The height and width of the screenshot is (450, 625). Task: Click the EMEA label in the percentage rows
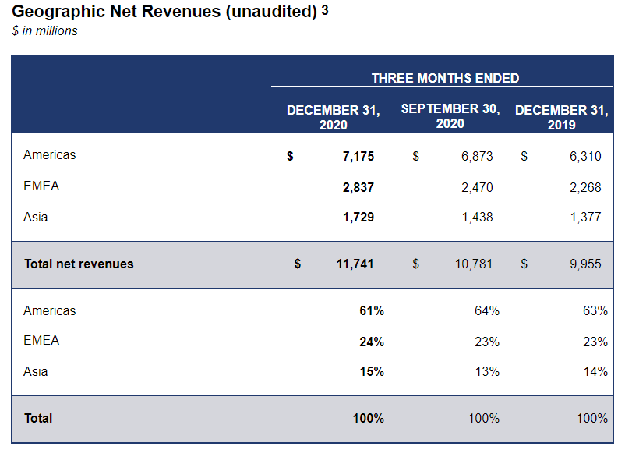(x=41, y=340)
